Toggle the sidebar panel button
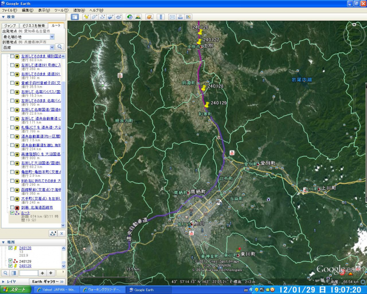 (75, 17)
